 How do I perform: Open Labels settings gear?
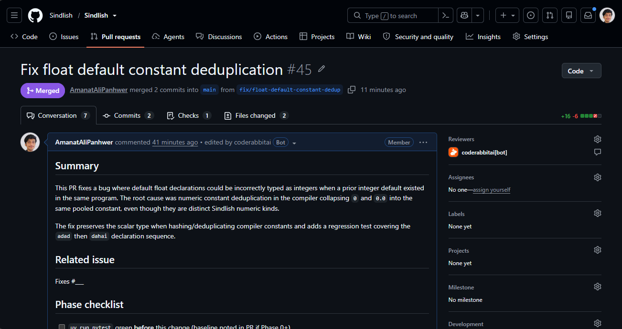(x=597, y=213)
